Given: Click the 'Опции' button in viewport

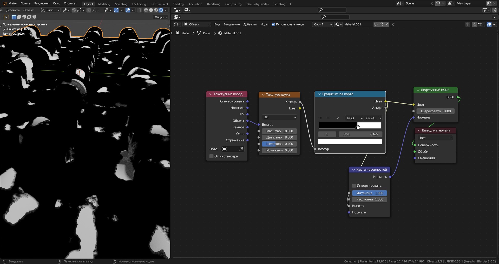Looking at the screenshot, I should coord(161,17).
